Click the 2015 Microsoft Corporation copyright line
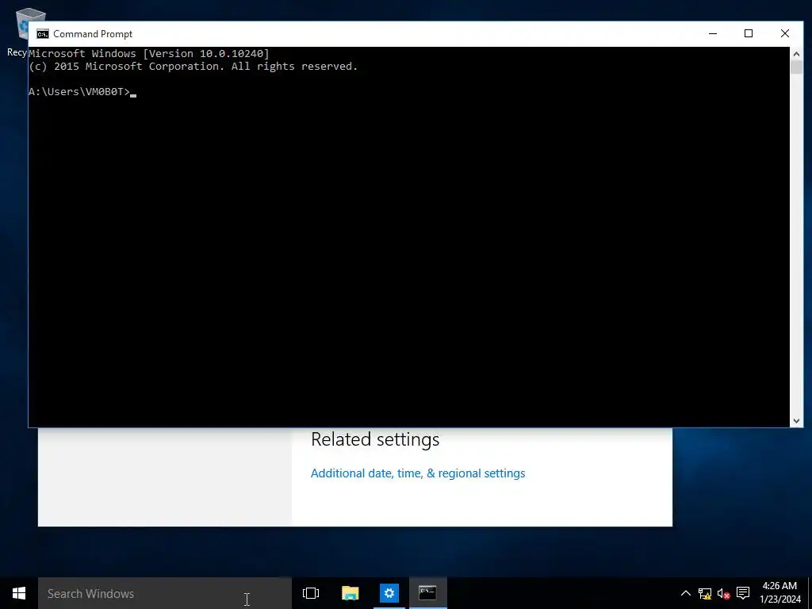The height and width of the screenshot is (609, 812). point(193,67)
